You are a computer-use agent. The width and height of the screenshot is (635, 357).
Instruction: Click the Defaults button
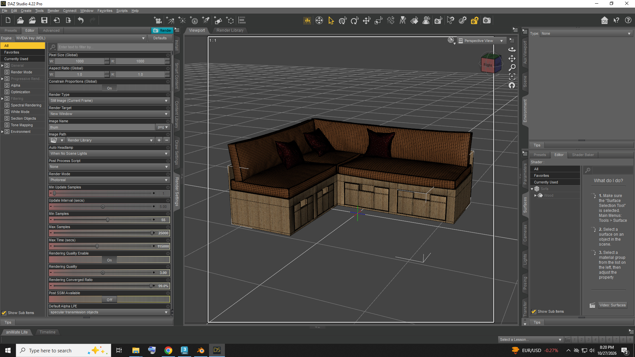(x=160, y=38)
